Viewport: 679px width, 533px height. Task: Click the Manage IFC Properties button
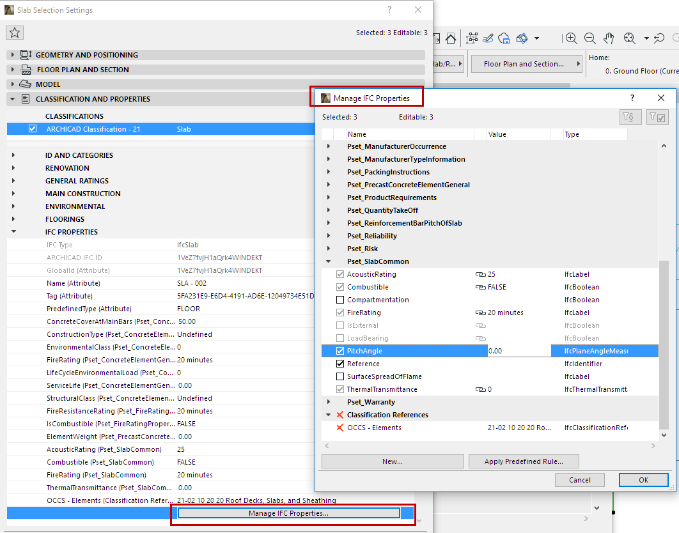point(289,514)
